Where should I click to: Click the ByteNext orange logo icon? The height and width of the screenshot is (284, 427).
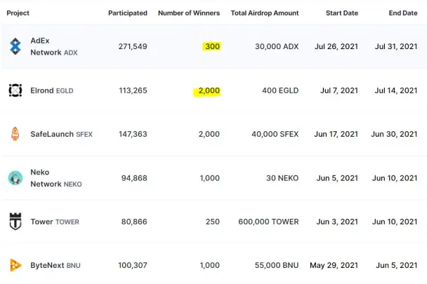[15, 265]
